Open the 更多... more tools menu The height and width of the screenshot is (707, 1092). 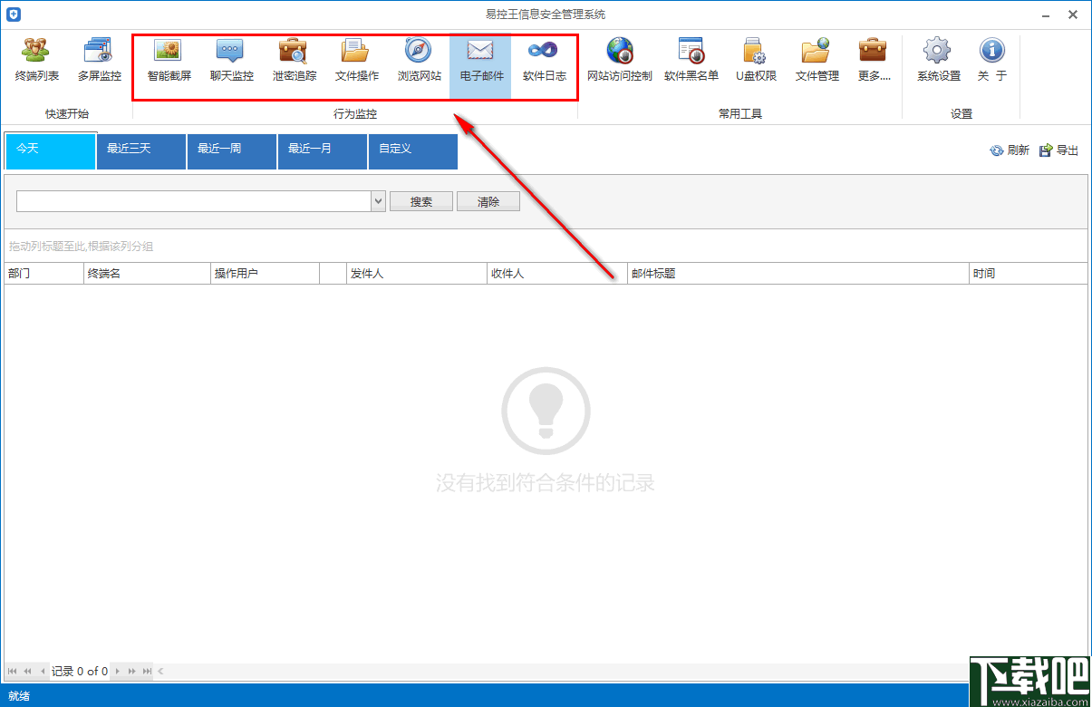[x=874, y=60]
